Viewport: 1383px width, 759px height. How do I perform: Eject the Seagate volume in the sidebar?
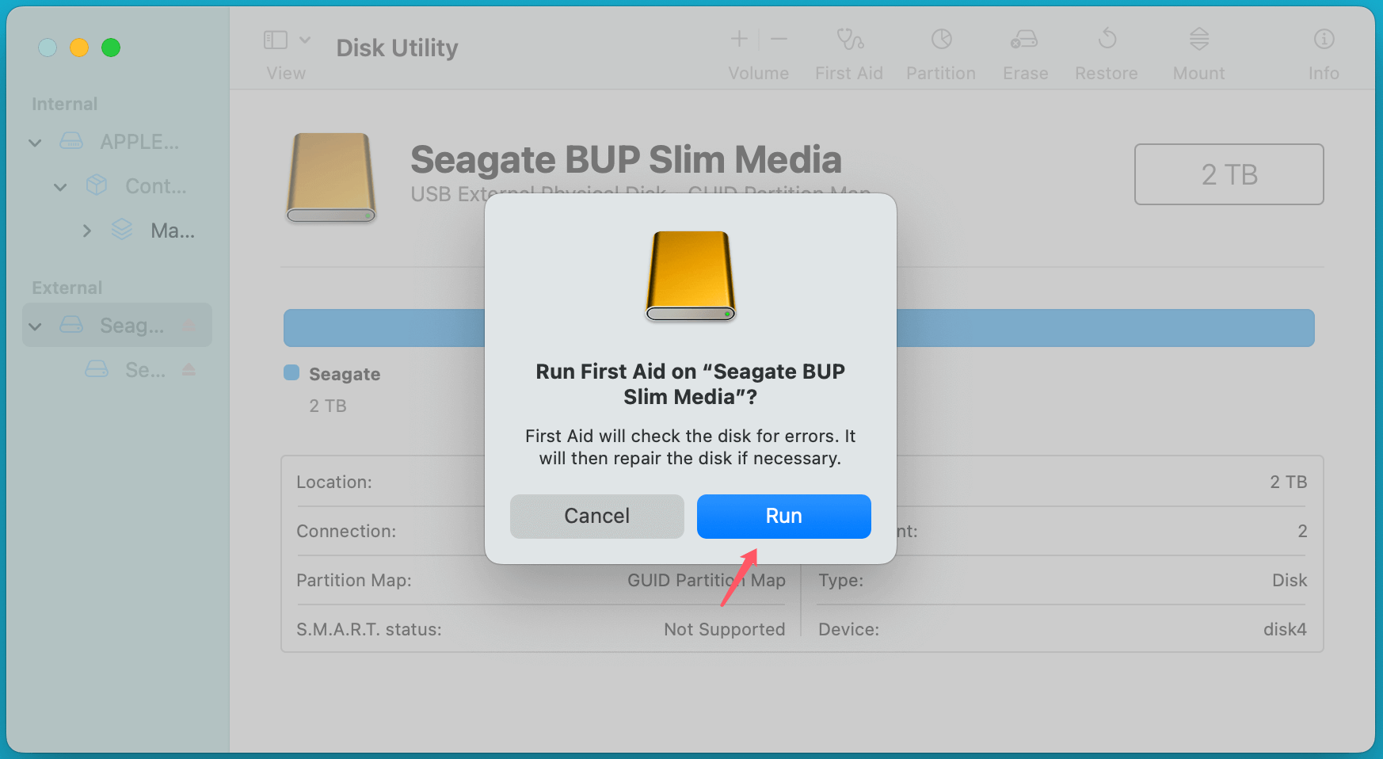click(x=189, y=368)
